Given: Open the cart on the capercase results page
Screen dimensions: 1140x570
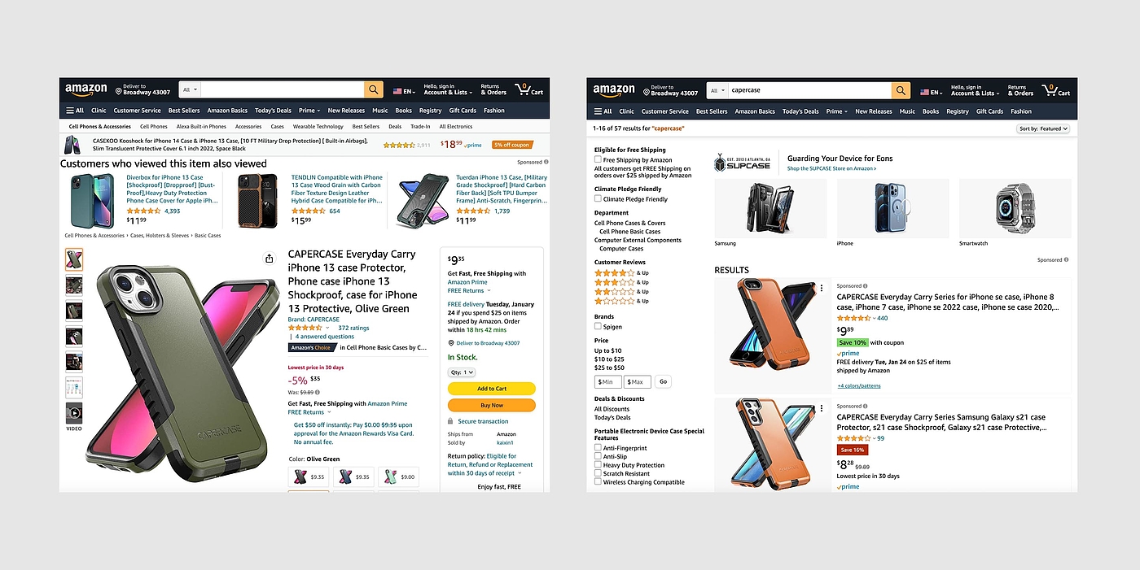Looking at the screenshot, I should pyautogui.click(x=1056, y=89).
